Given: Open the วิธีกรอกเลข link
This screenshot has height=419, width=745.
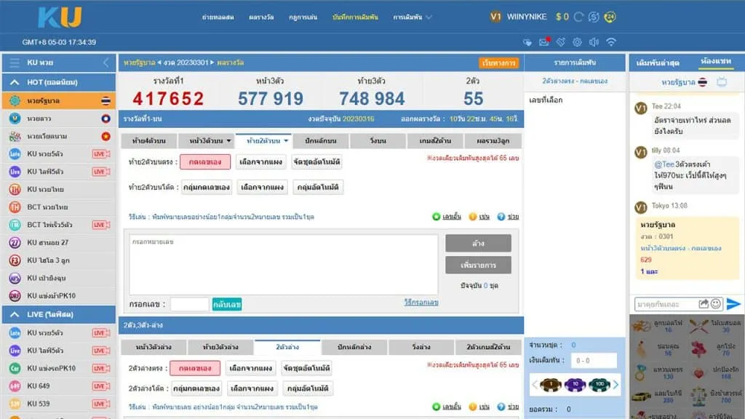Looking at the screenshot, I should 421,302.
